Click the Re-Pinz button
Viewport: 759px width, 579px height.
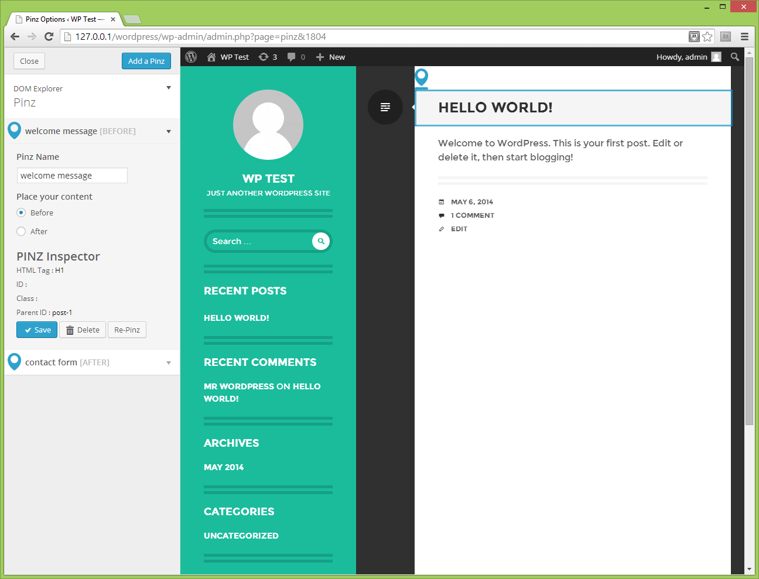point(127,330)
